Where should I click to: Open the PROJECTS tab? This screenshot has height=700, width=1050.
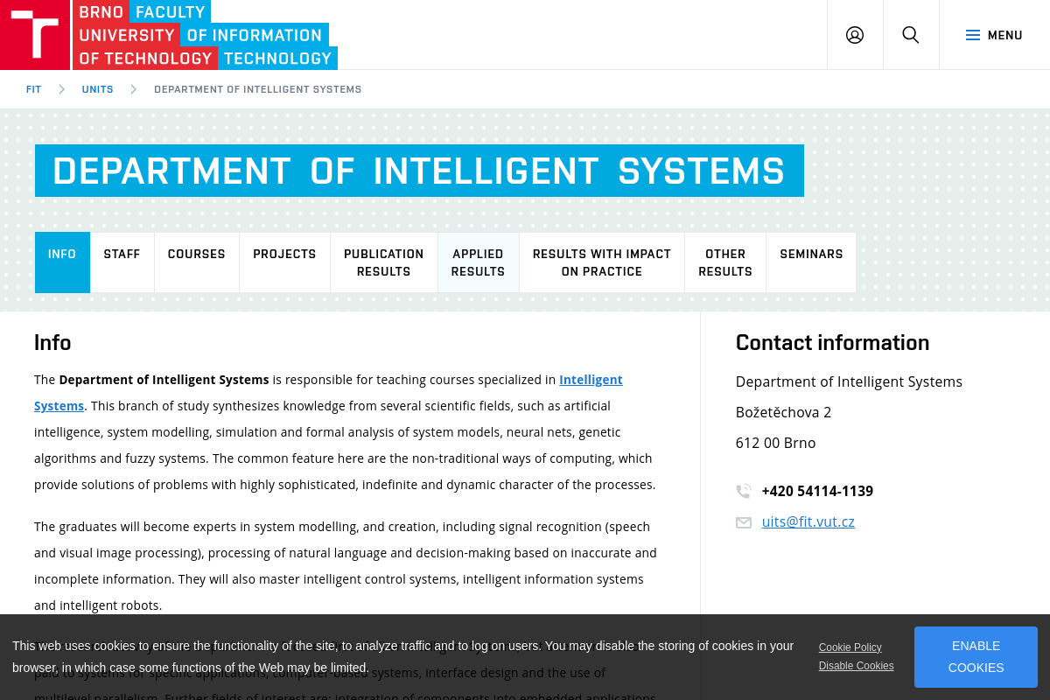point(284,255)
